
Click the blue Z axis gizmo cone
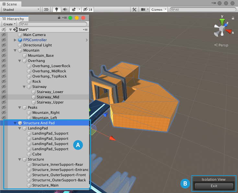pyautogui.click(x=226, y=25)
